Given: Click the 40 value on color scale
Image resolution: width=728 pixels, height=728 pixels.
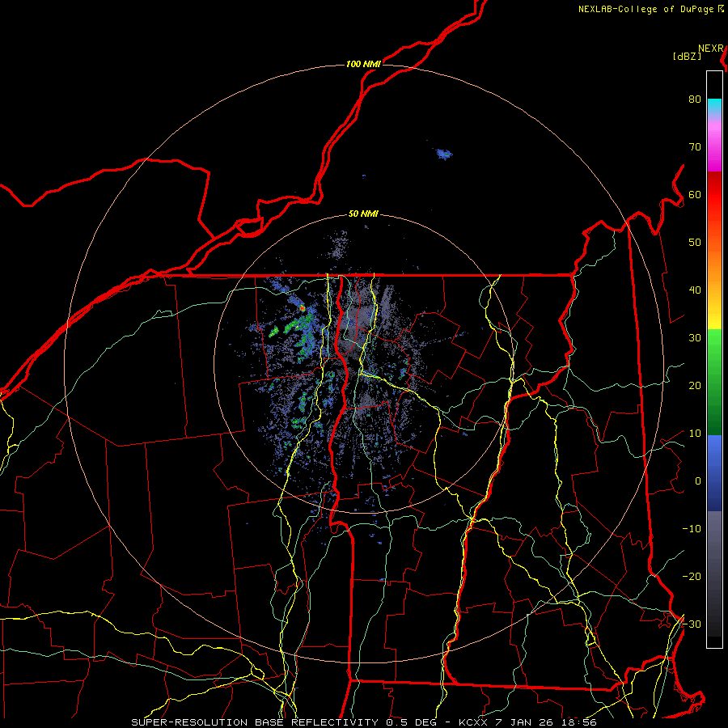Looking at the screenshot, I should pyautogui.click(x=695, y=290).
